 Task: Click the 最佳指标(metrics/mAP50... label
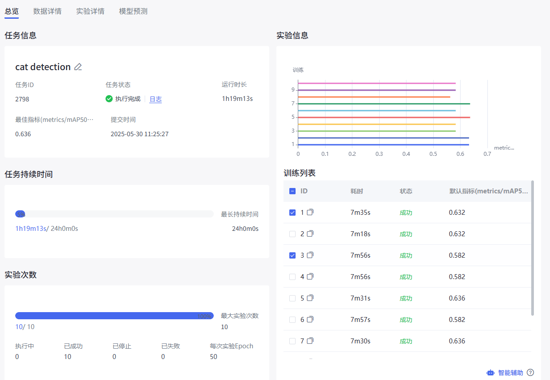(55, 120)
